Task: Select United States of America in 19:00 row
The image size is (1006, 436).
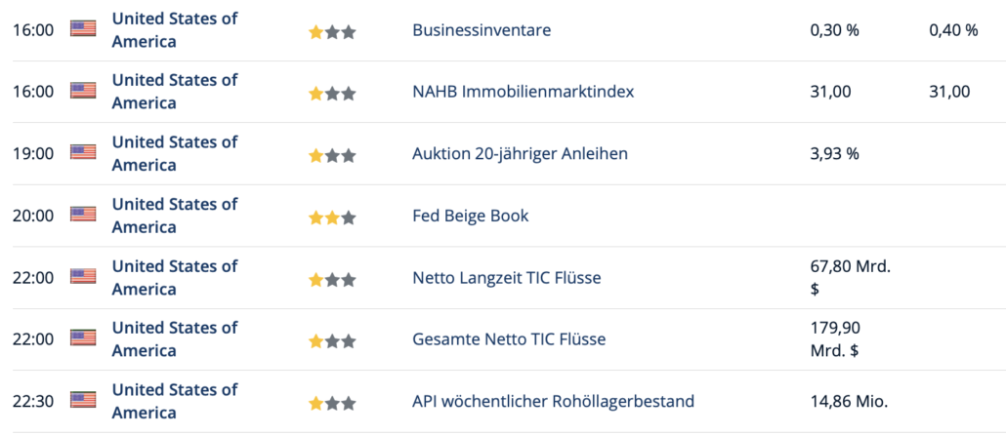Action: 175,153
